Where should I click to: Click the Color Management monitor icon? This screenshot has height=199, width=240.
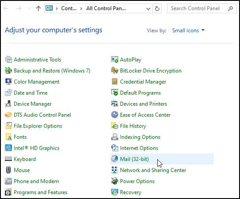tap(8, 82)
